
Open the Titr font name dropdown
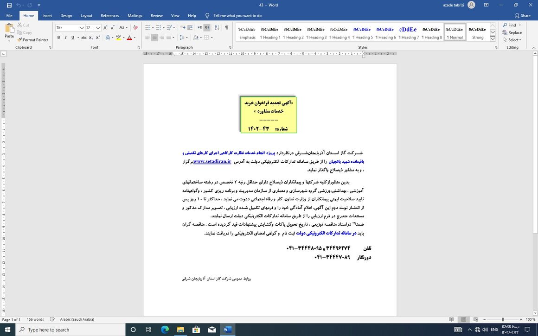[x=82, y=28]
